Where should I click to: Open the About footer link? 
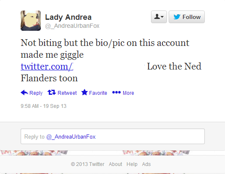click(x=116, y=164)
